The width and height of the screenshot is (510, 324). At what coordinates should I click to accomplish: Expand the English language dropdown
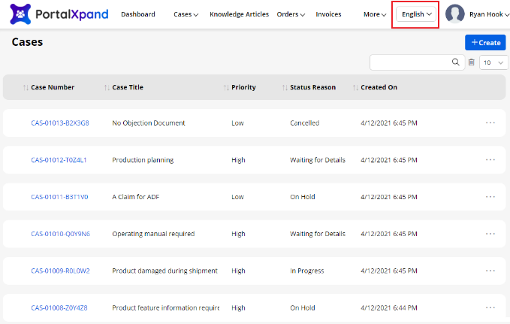(417, 14)
